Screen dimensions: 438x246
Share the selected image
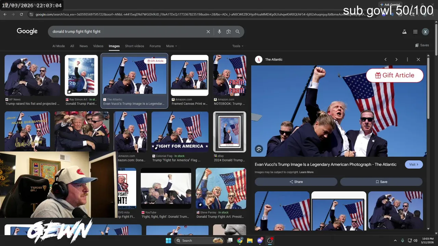[x=296, y=182]
